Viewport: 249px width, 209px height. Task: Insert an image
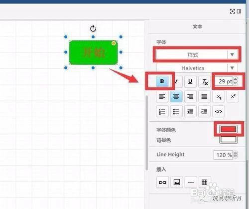[177, 183]
